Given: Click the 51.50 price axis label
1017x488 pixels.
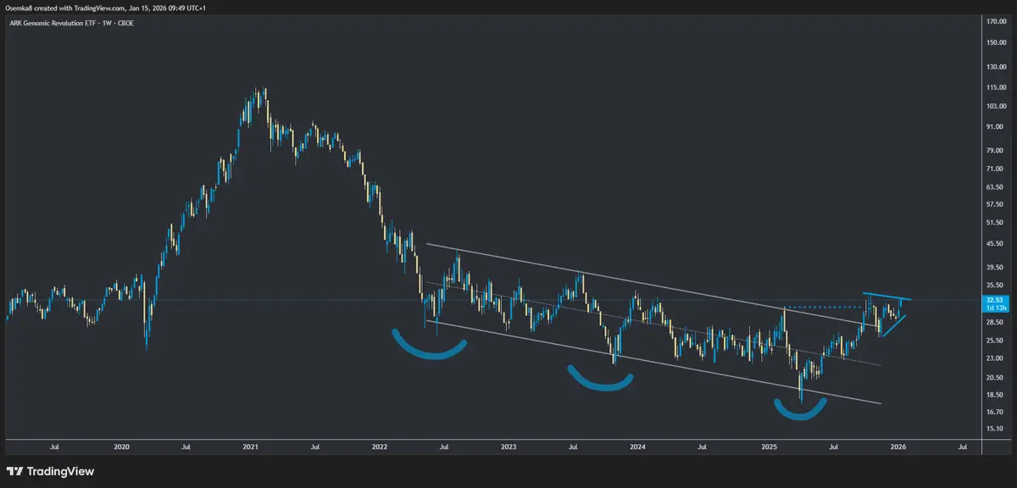Looking at the screenshot, I should (x=996, y=223).
